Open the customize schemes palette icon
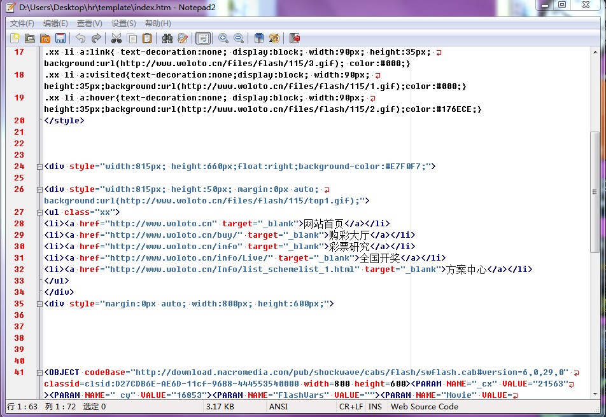 pos(274,38)
